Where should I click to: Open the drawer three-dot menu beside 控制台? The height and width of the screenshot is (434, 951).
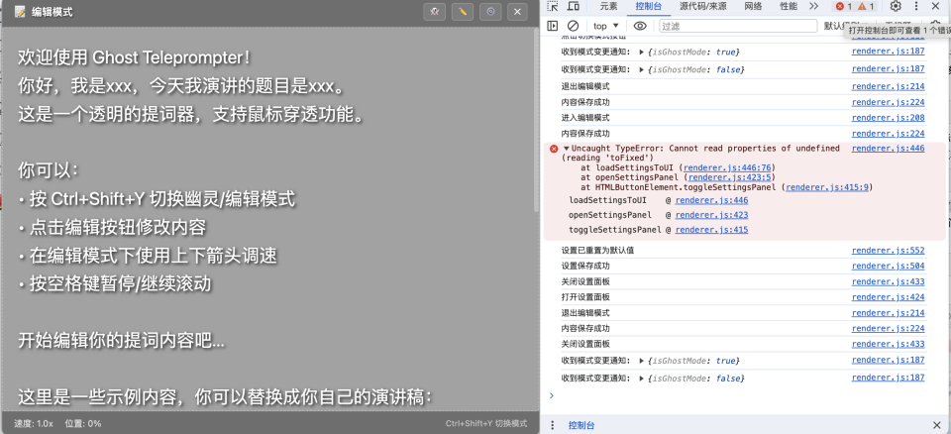coord(554,425)
